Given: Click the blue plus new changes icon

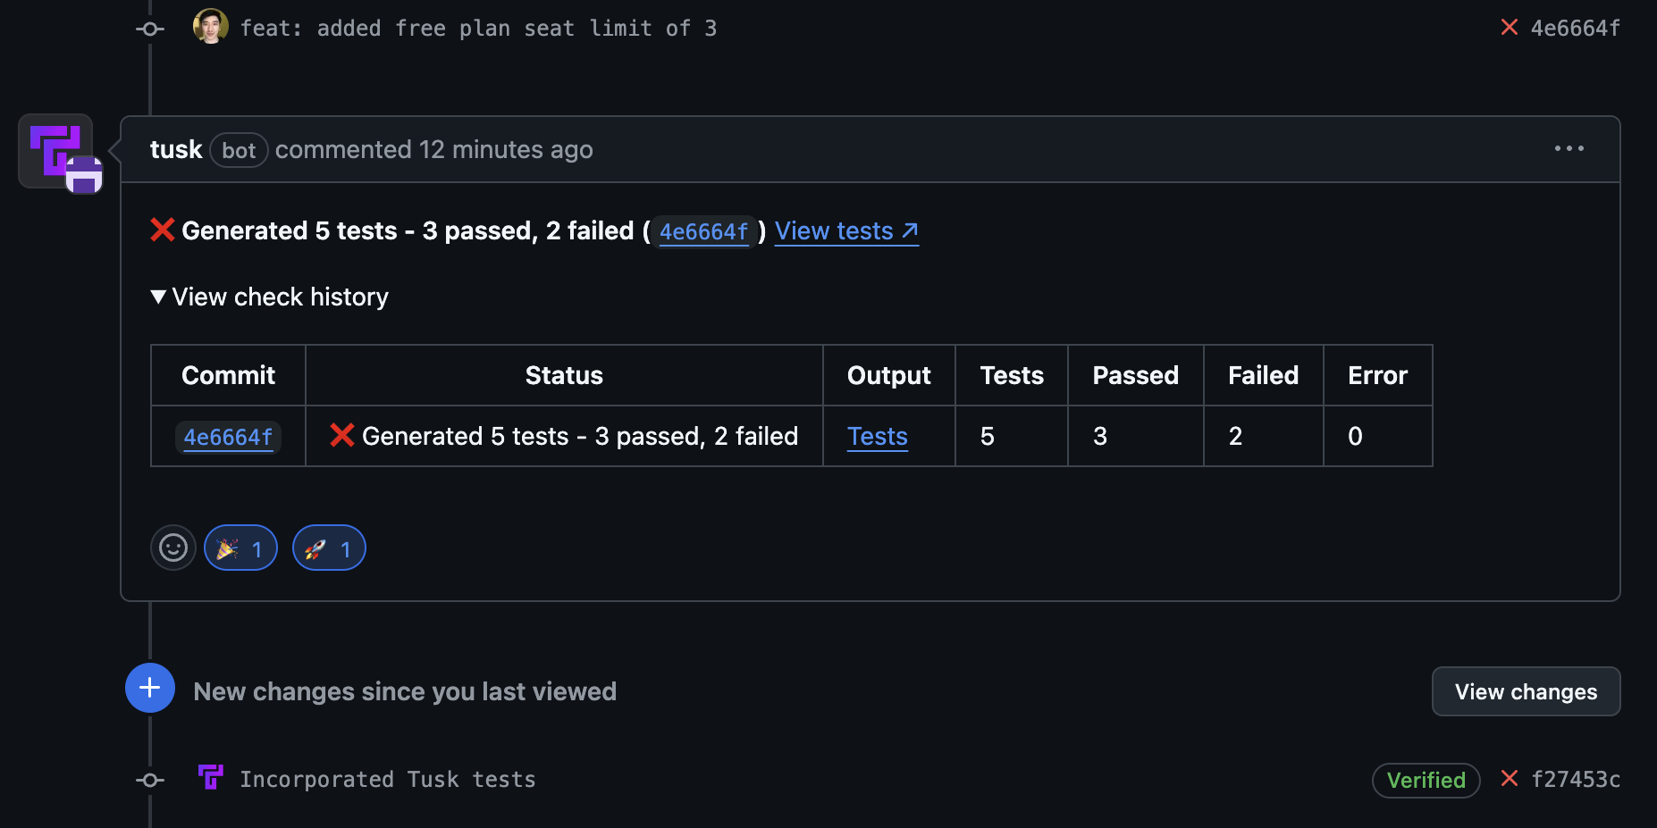Looking at the screenshot, I should [x=150, y=688].
